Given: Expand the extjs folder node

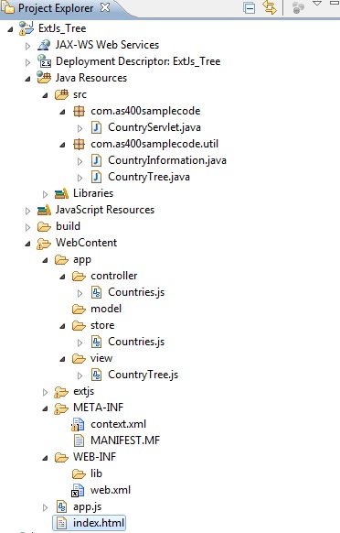Looking at the screenshot, I should coord(45,392).
